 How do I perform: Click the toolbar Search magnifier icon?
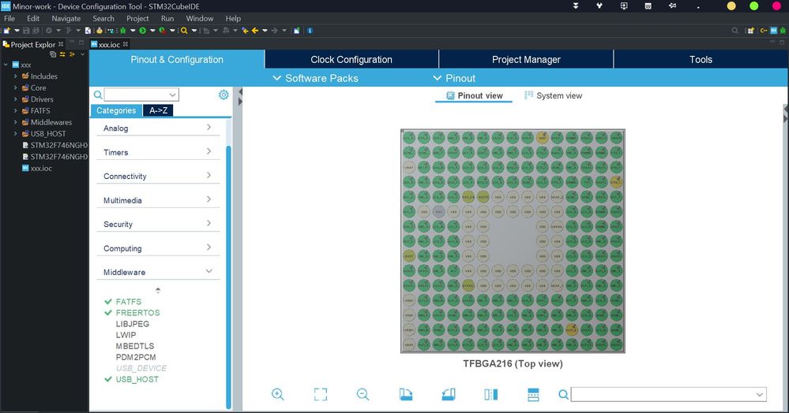coord(184,31)
